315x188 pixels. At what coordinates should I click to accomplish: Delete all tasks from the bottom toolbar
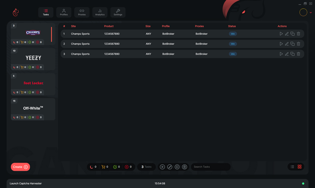(x=184, y=167)
